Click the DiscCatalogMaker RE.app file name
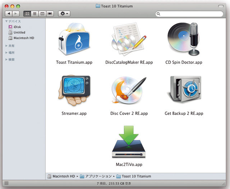Image resolution: width=230 pixels, height=189 pixels. pos(129,62)
